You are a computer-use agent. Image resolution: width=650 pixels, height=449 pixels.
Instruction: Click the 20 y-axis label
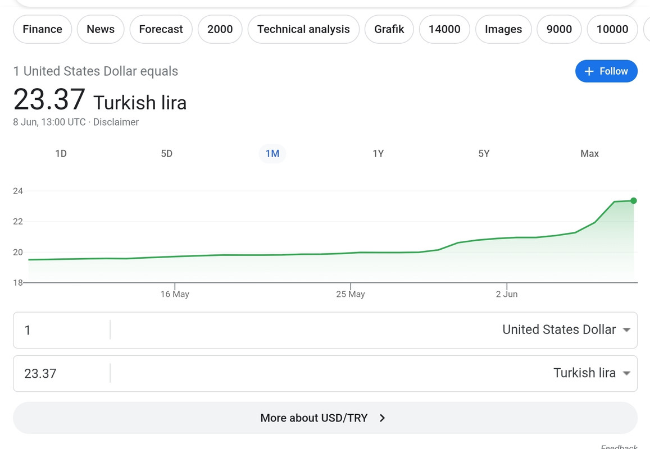[x=18, y=252]
